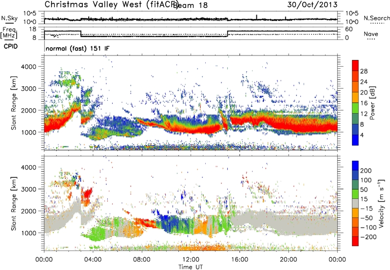
Task: Click the '1000' tick in the velocity panel
Action: click(x=28, y=233)
